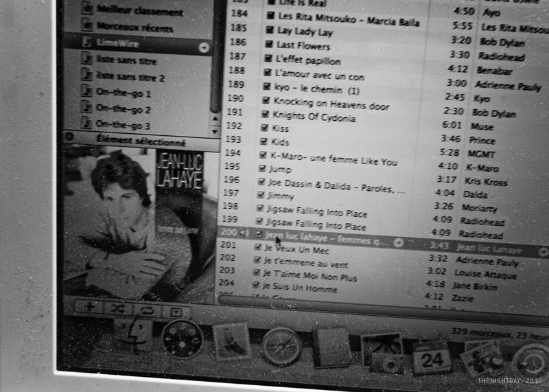Screen dimensions: 549x392
Task: Click the arrow after Jean luc lahaye song title
Action: tap(398, 243)
